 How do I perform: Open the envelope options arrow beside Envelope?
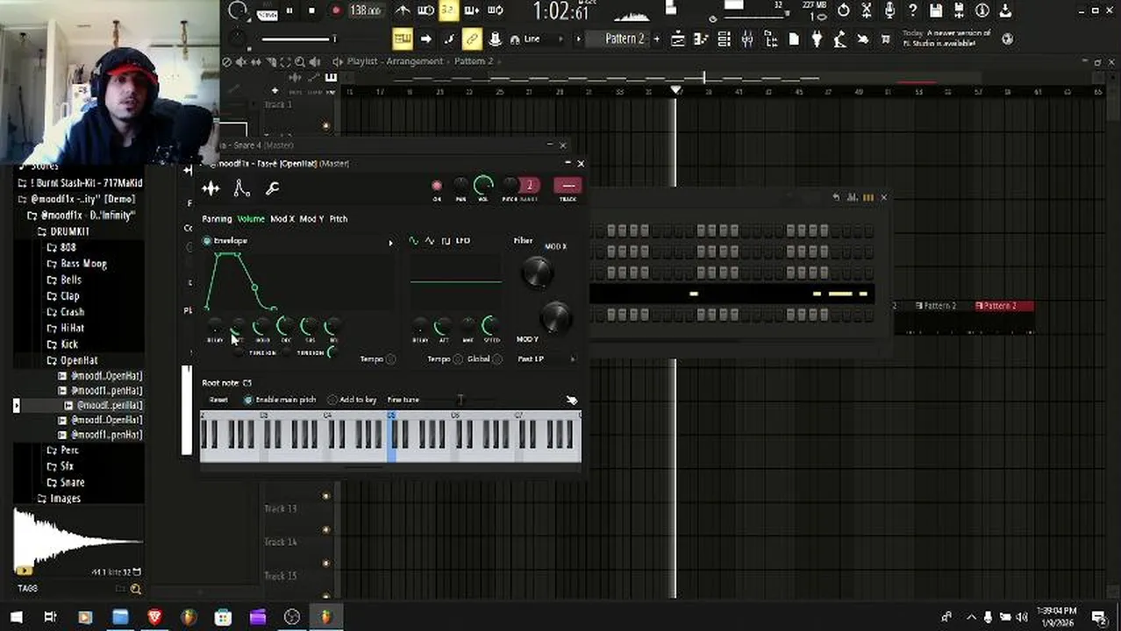point(390,243)
